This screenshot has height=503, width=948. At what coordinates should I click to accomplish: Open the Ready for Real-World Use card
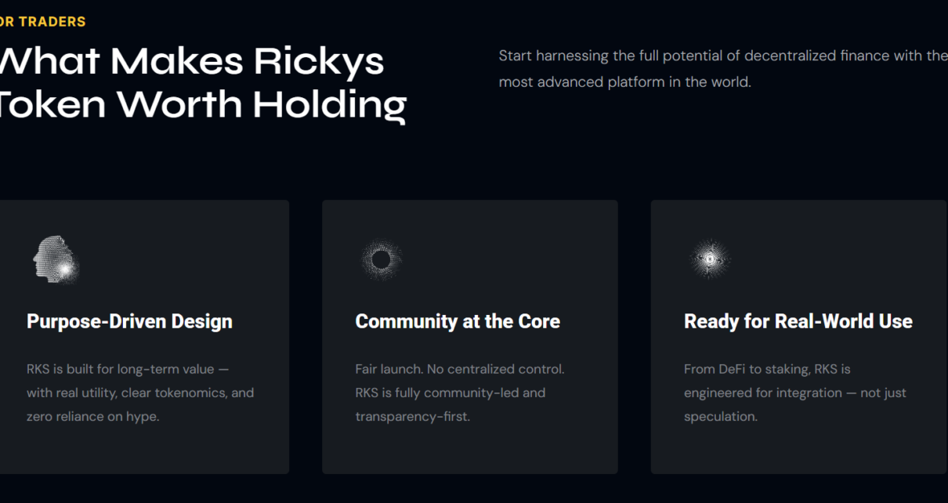click(x=798, y=337)
